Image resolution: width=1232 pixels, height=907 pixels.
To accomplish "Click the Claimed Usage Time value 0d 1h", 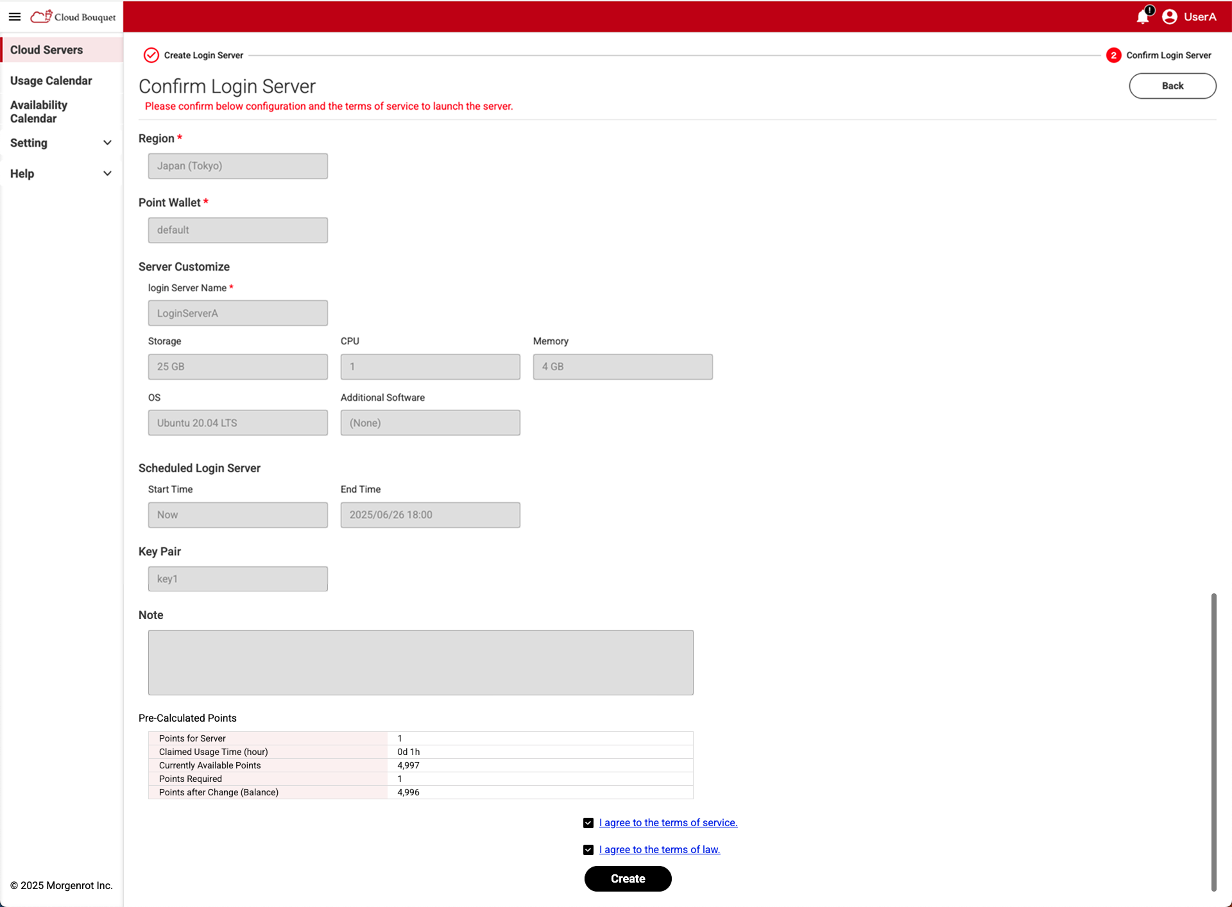I will point(409,752).
